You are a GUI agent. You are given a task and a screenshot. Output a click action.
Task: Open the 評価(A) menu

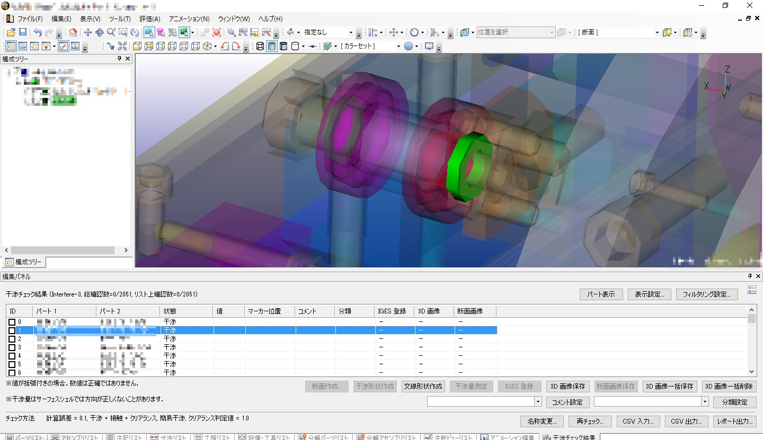[x=149, y=19]
